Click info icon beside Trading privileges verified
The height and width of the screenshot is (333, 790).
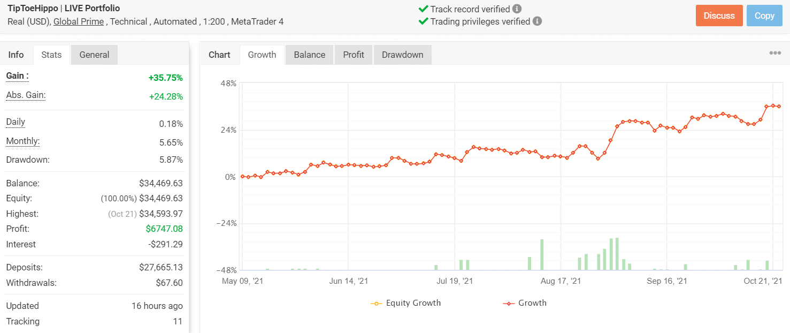(x=538, y=21)
